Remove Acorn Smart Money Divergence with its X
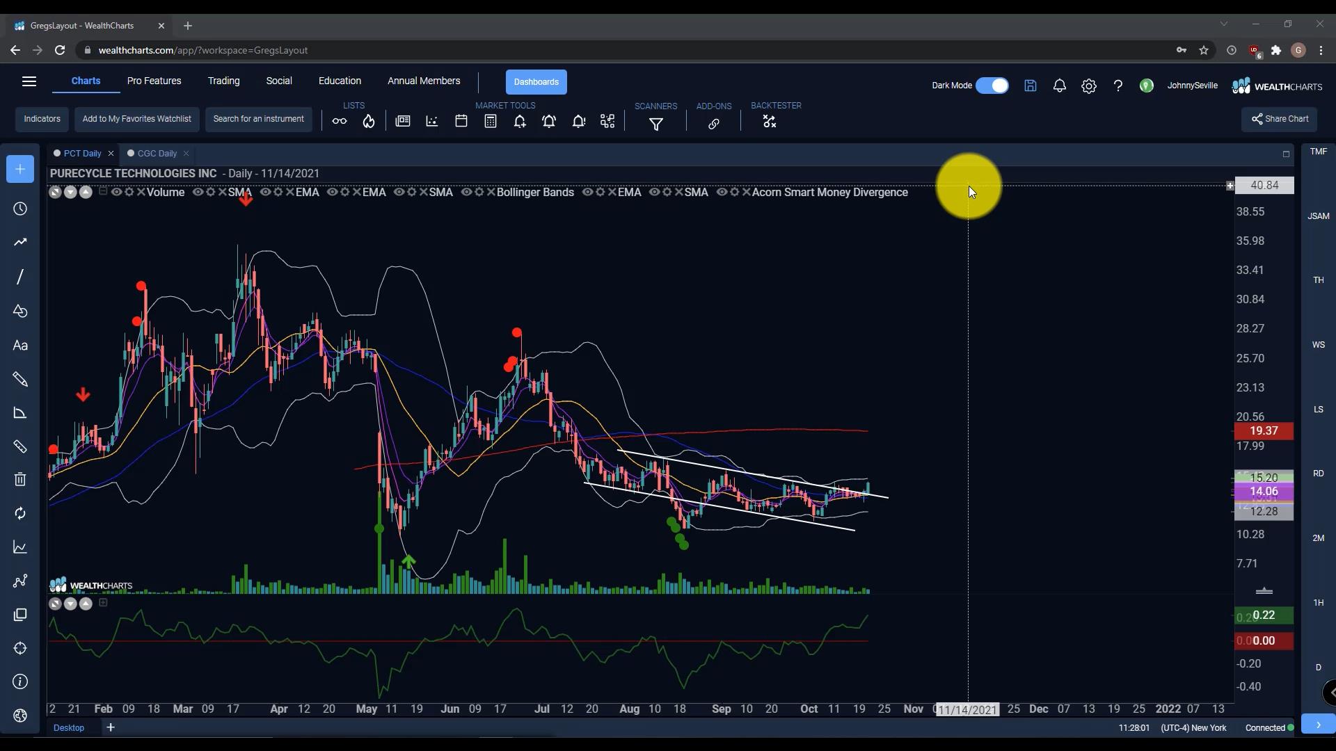The width and height of the screenshot is (1336, 751). click(747, 192)
